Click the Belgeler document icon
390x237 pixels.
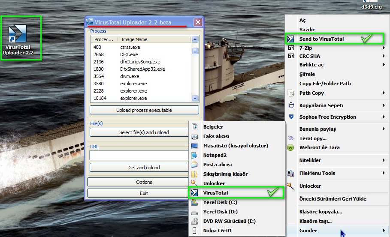point(194,127)
